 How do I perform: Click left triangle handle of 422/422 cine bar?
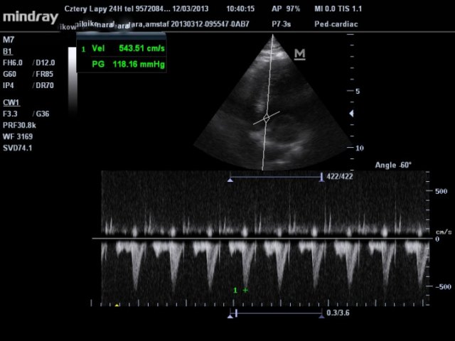[230, 180]
